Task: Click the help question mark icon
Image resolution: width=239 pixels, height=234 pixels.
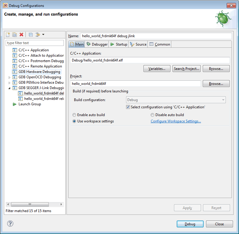Action: [10, 223]
